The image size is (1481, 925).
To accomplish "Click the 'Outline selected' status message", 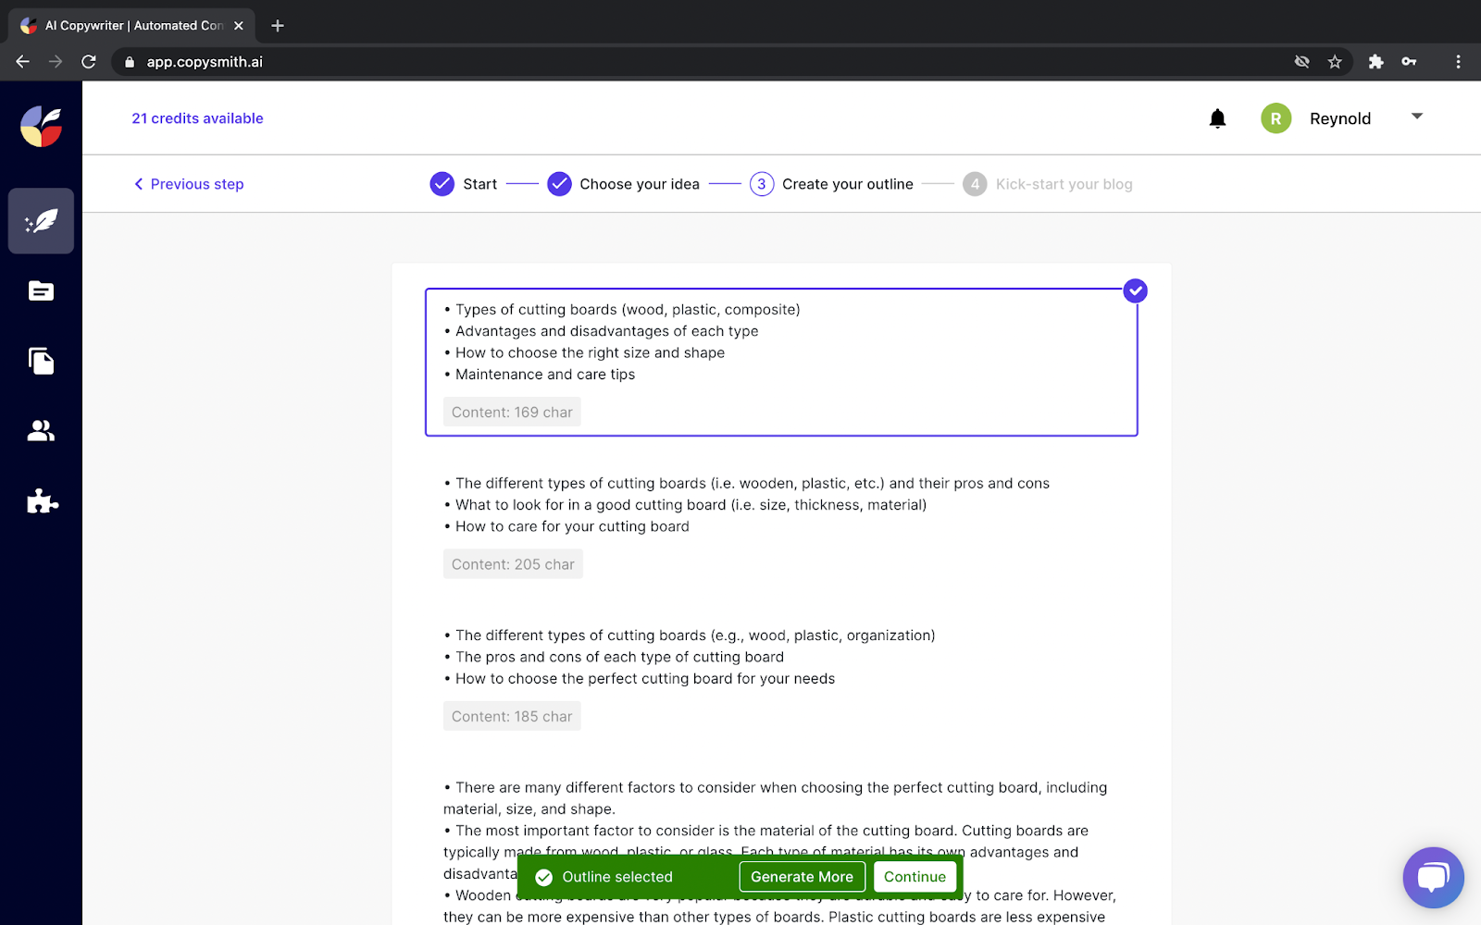I will [617, 877].
